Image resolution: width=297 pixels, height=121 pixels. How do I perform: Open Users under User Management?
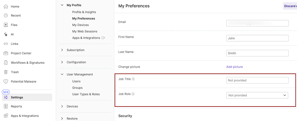[x=76, y=81]
